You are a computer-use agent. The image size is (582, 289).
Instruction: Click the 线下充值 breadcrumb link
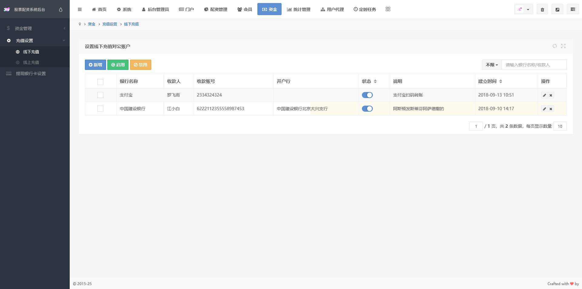point(131,24)
